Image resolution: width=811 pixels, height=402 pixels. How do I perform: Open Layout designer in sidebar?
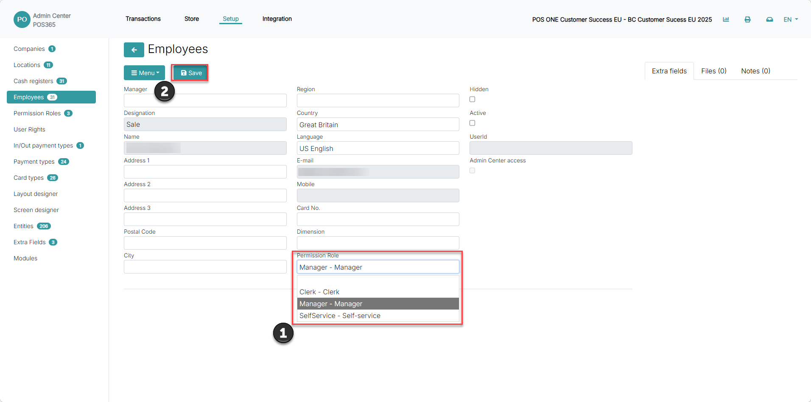[36, 194]
